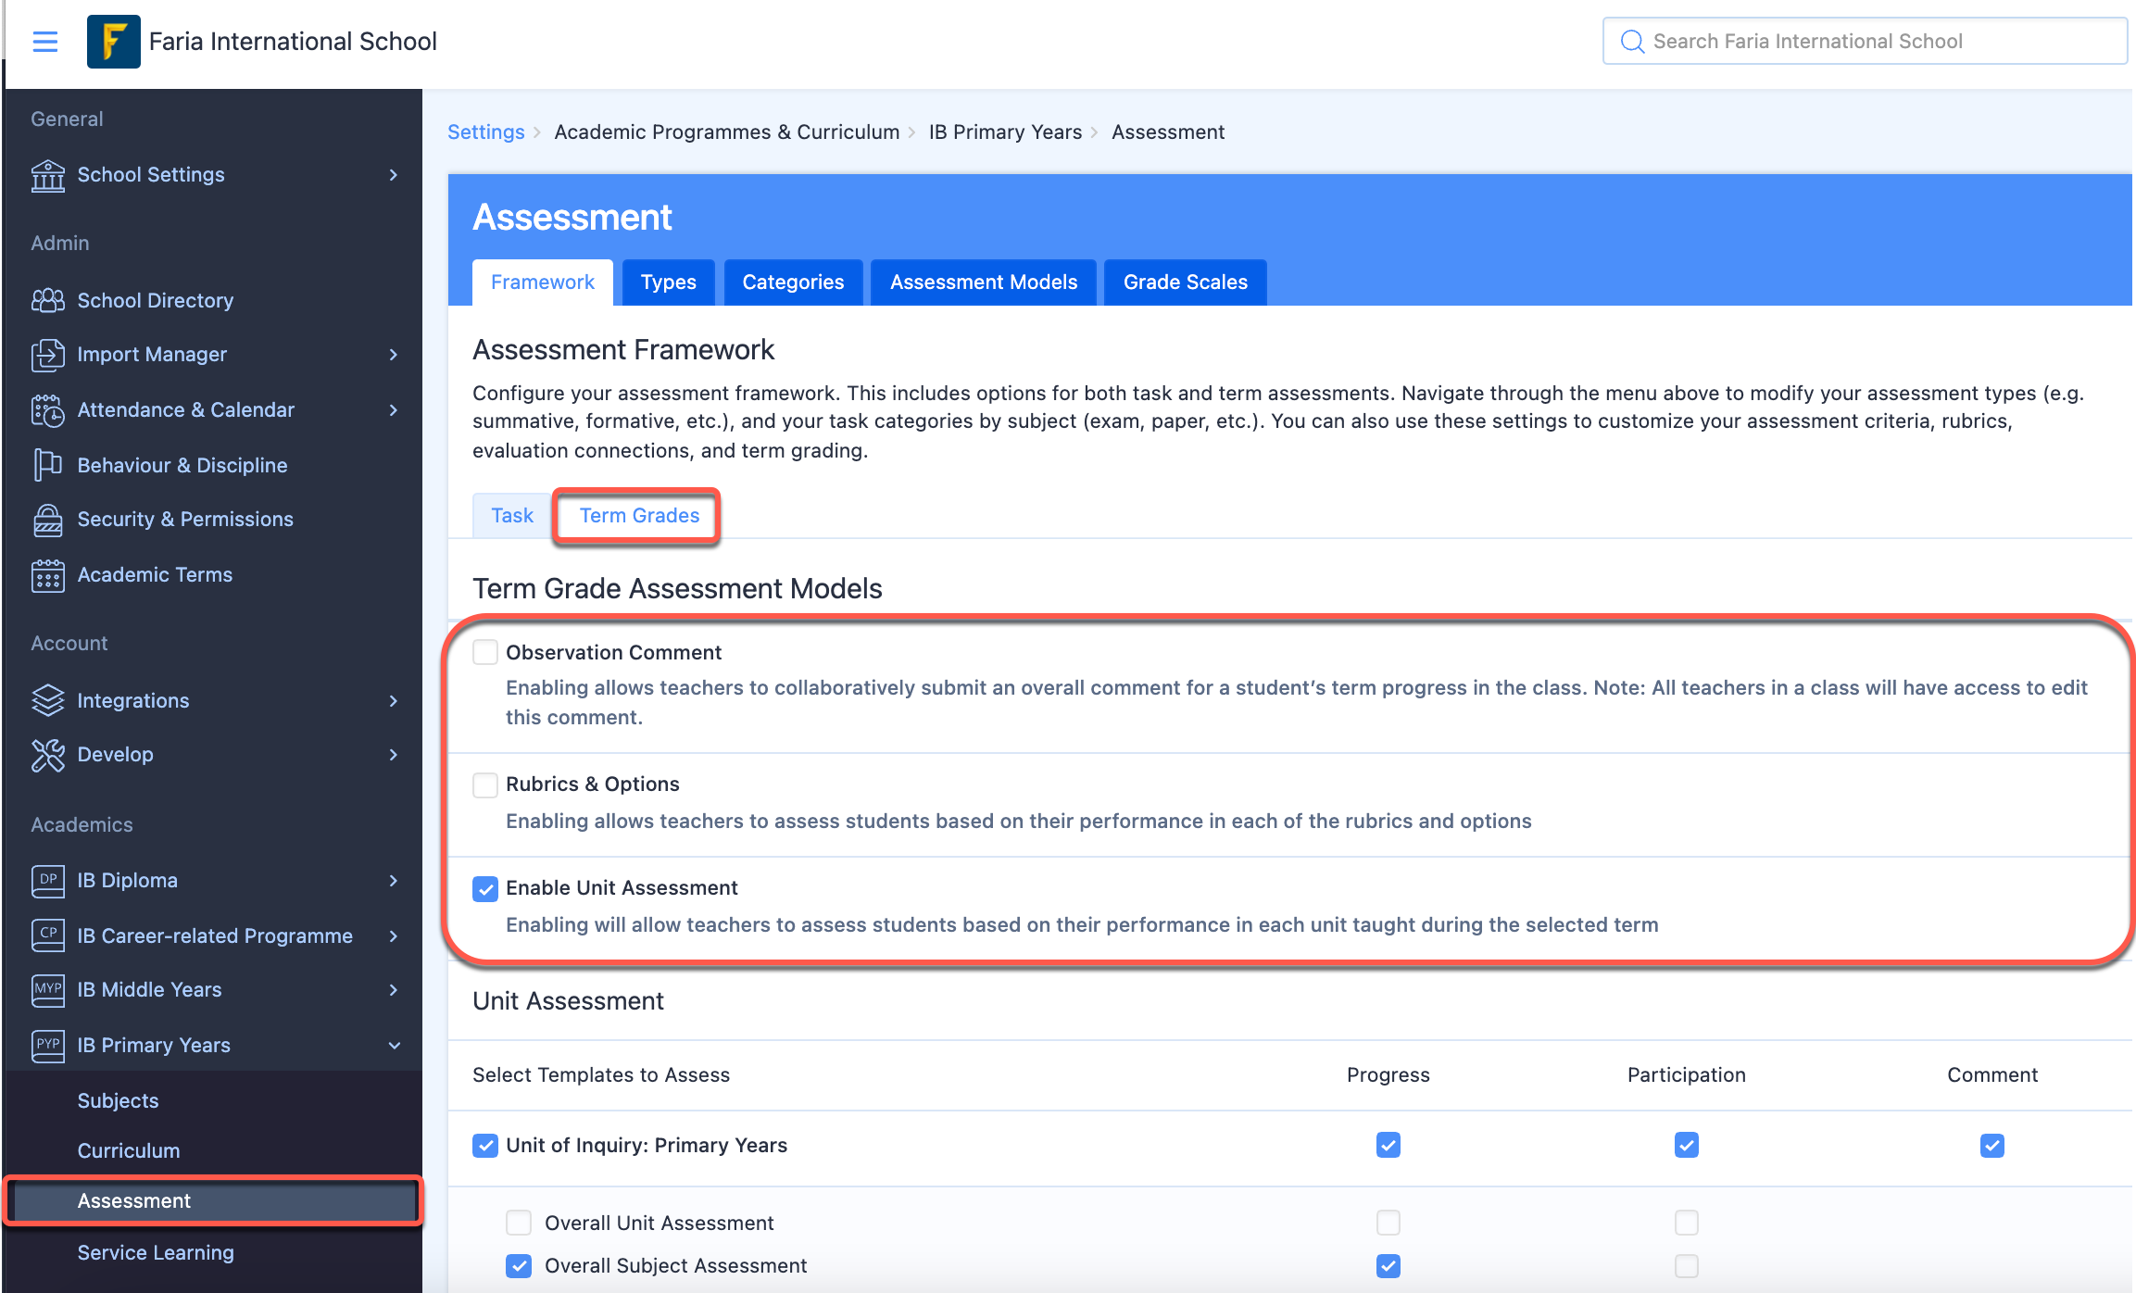Viewport: 2136px width, 1293px height.
Task: Switch to the Grade Scales tab
Action: click(1186, 282)
